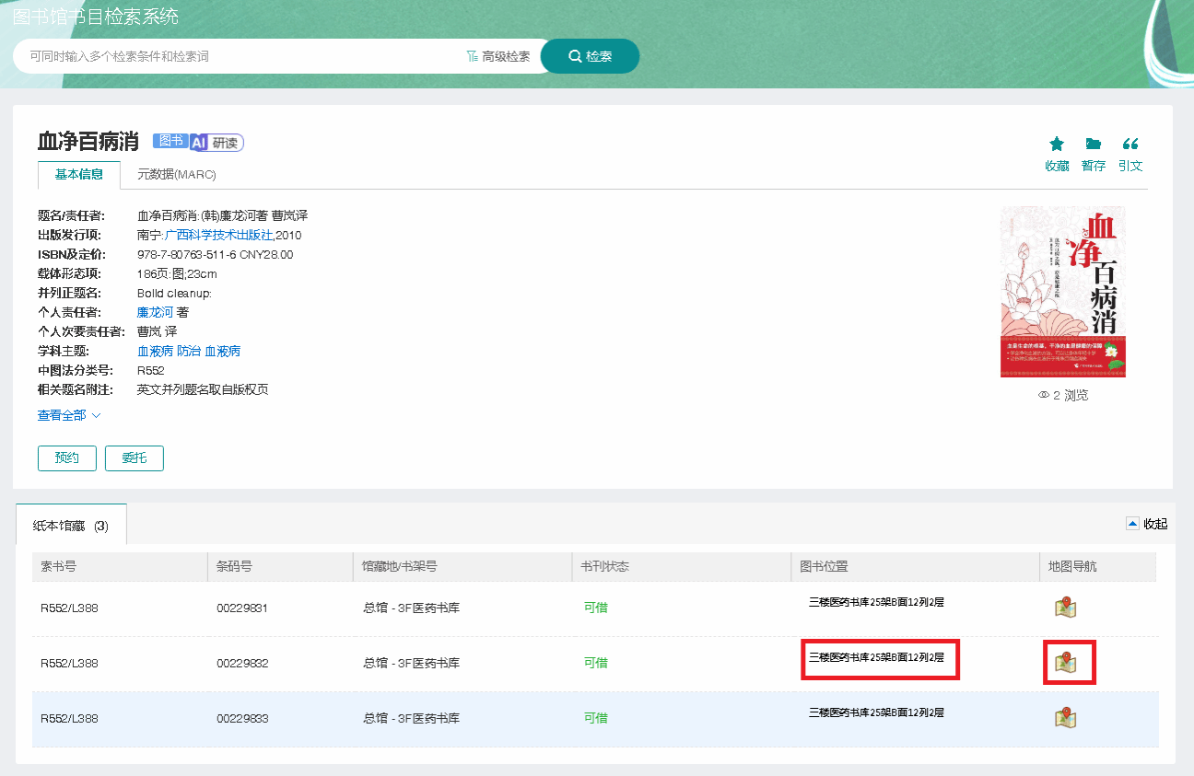Open map navigation for barcode 00229833
Viewport: 1194px width, 776px height.
[x=1066, y=718]
